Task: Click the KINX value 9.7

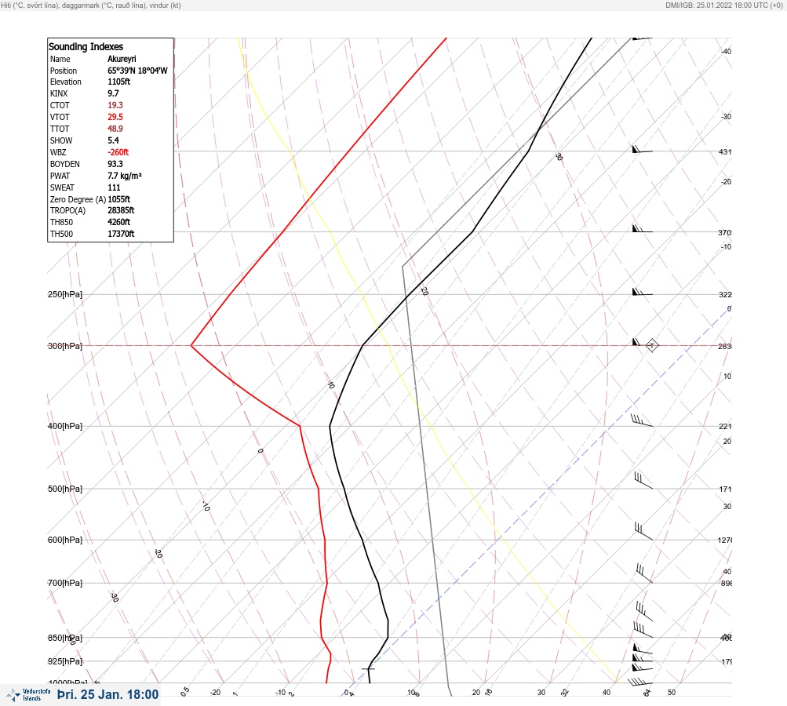Action: tap(113, 93)
